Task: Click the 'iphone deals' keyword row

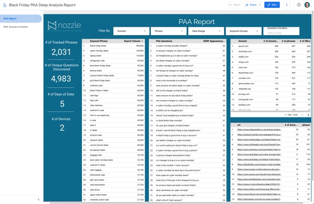Action: [113, 71]
